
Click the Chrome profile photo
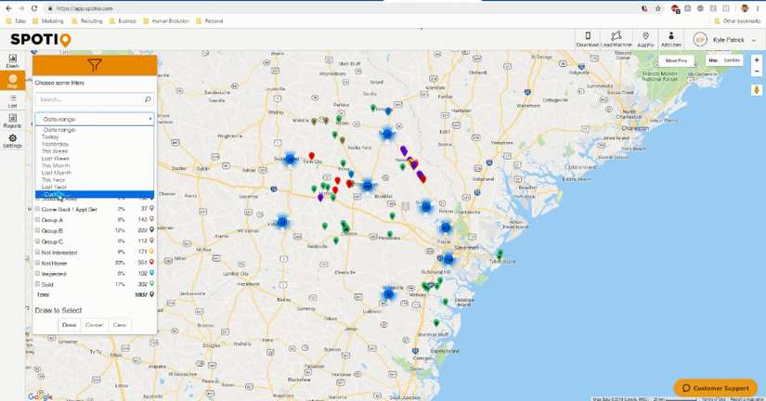pos(745,8)
